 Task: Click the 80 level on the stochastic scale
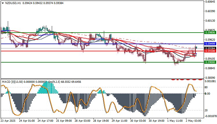(x=206, y=87)
